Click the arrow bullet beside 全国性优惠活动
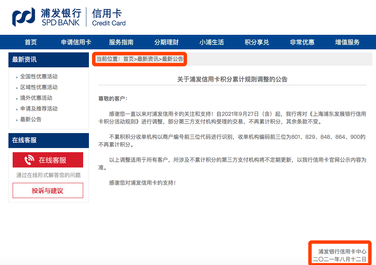This screenshot has height=265, width=376. pos(17,77)
